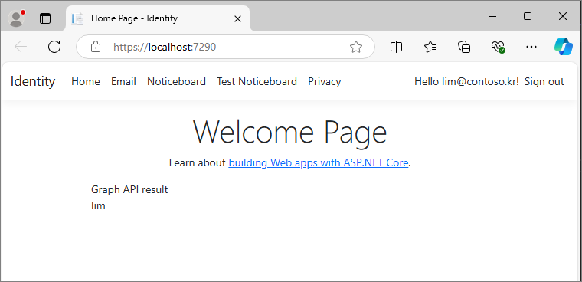Click Sign out

click(544, 81)
